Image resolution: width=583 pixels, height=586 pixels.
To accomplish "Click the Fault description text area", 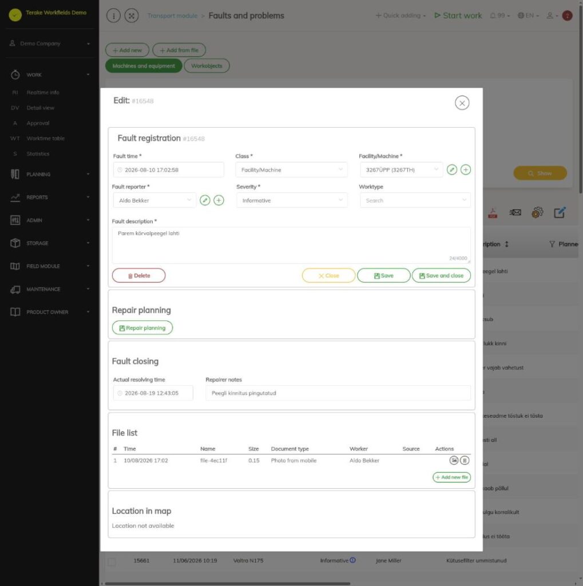I will click(x=291, y=245).
